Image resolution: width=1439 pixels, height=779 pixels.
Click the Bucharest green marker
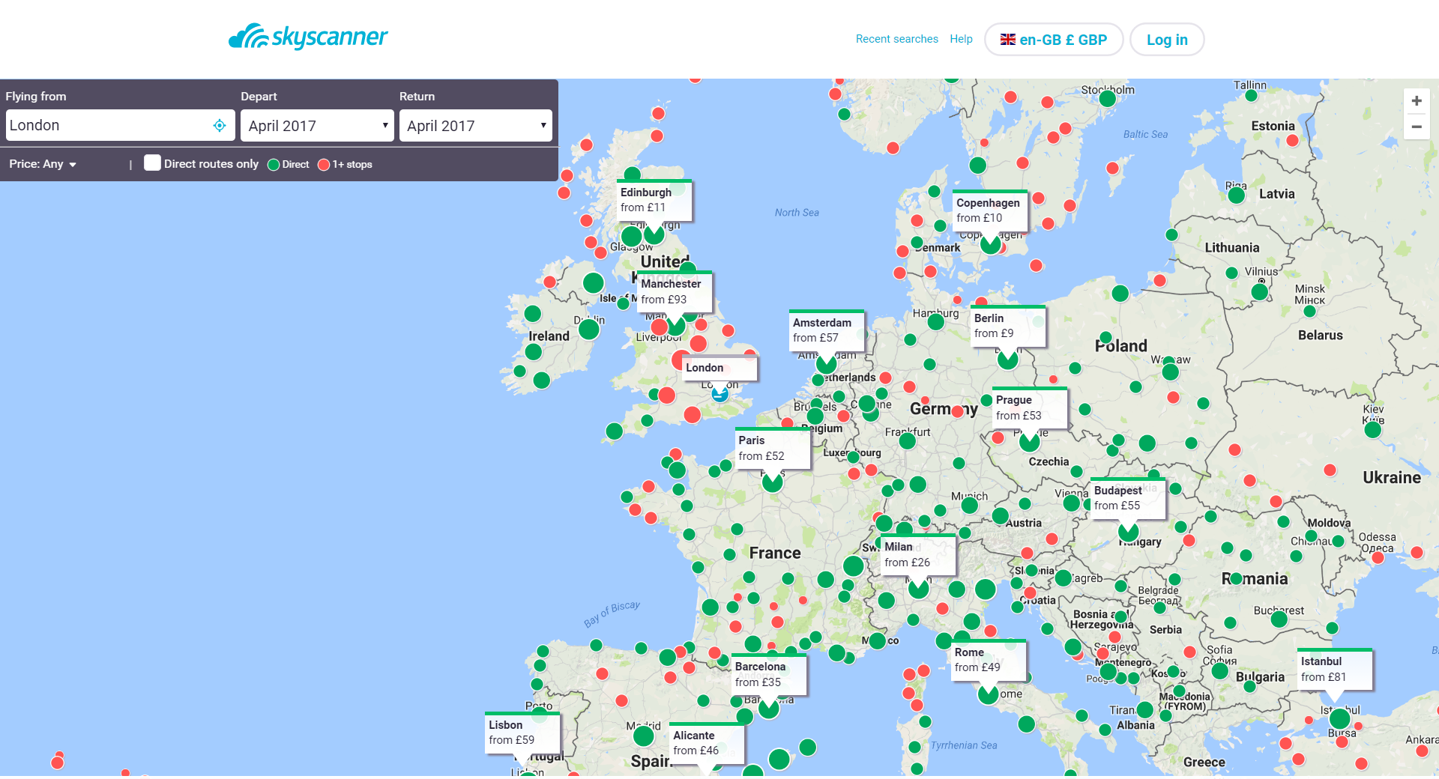1279,619
